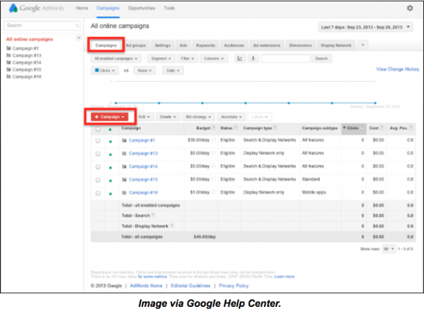Open the Filter dropdown
This screenshot has height=313, width=424.
click(x=187, y=58)
